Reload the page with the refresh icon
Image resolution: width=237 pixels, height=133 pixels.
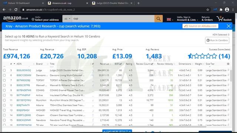point(16,10)
